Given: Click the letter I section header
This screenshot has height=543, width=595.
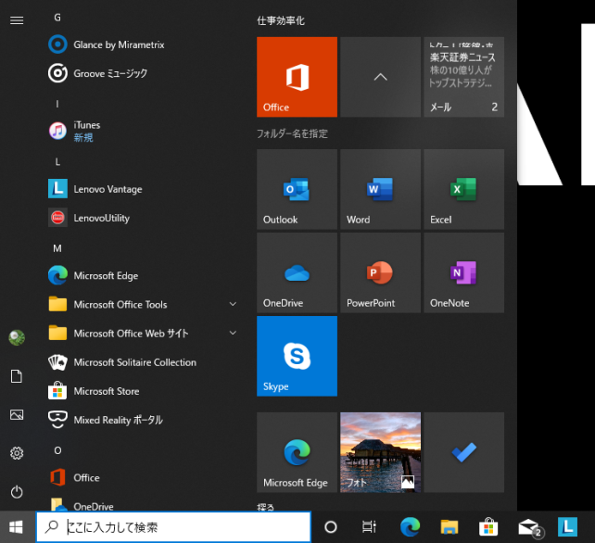Looking at the screenshot, I should coord(57,104).
